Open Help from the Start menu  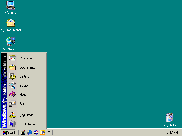point(27,94)
